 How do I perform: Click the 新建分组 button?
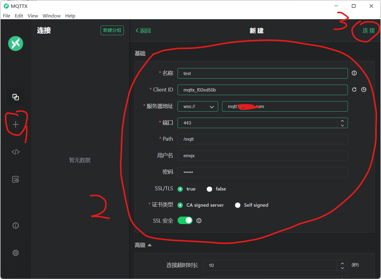tap(112, 30)
